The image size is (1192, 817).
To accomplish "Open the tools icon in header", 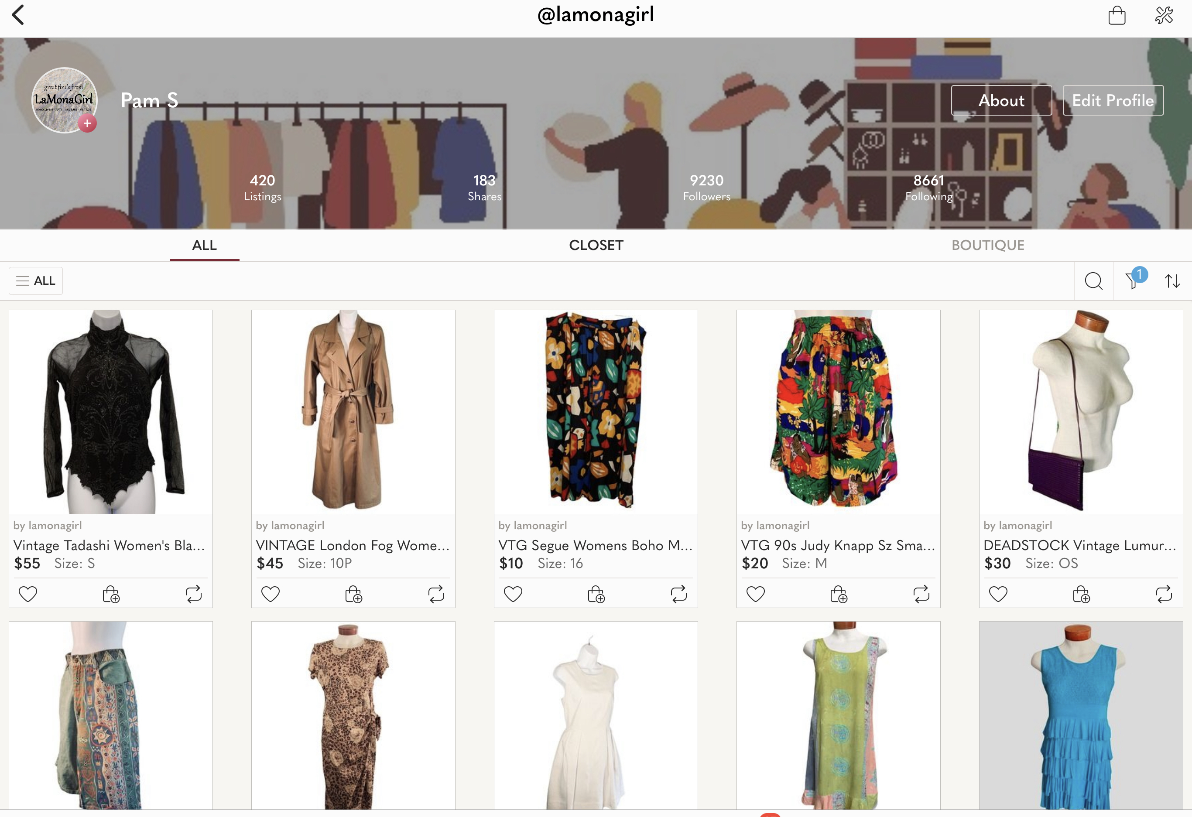I will 1164,15.
